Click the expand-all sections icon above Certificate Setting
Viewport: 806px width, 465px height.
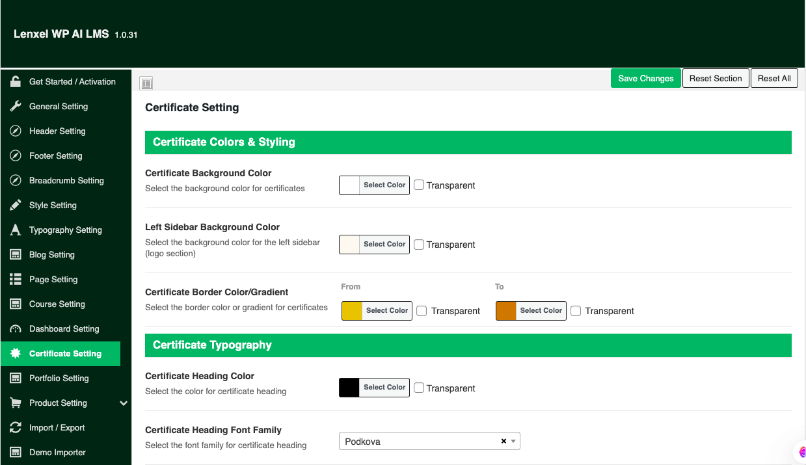pyautogui.click(x=146, y=83)
